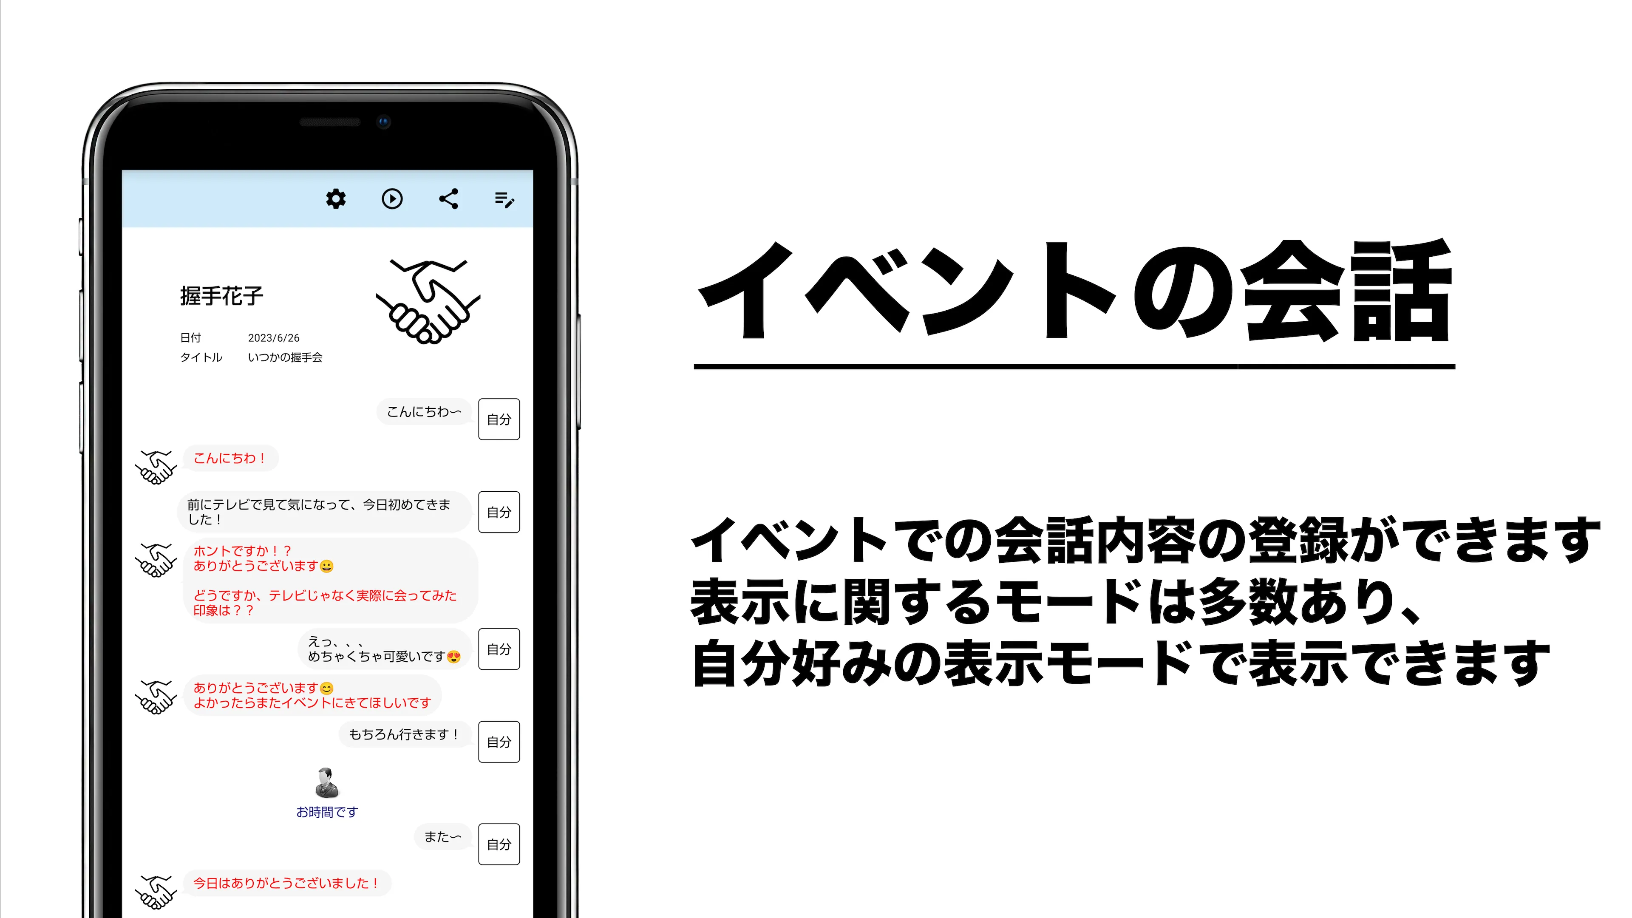
Task: Open the settings gear menu
Action: [x=335, y=199]
